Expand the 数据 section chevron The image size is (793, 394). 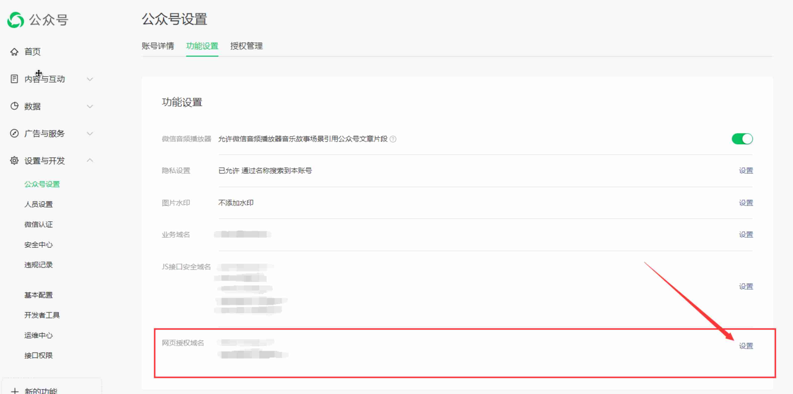(x=90, y=107)
